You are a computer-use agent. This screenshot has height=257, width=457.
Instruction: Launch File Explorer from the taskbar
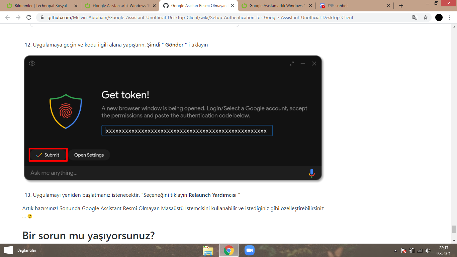pos(208,250)
